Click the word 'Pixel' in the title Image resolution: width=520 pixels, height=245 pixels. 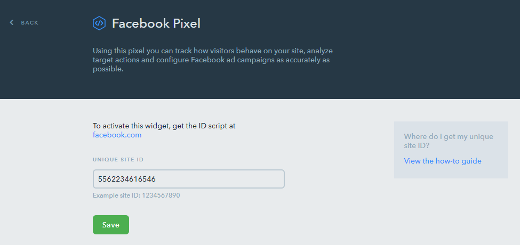click(187, 23)
